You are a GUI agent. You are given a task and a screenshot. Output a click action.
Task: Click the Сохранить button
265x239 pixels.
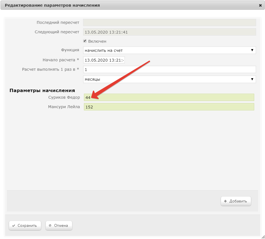tap(25, 225)
